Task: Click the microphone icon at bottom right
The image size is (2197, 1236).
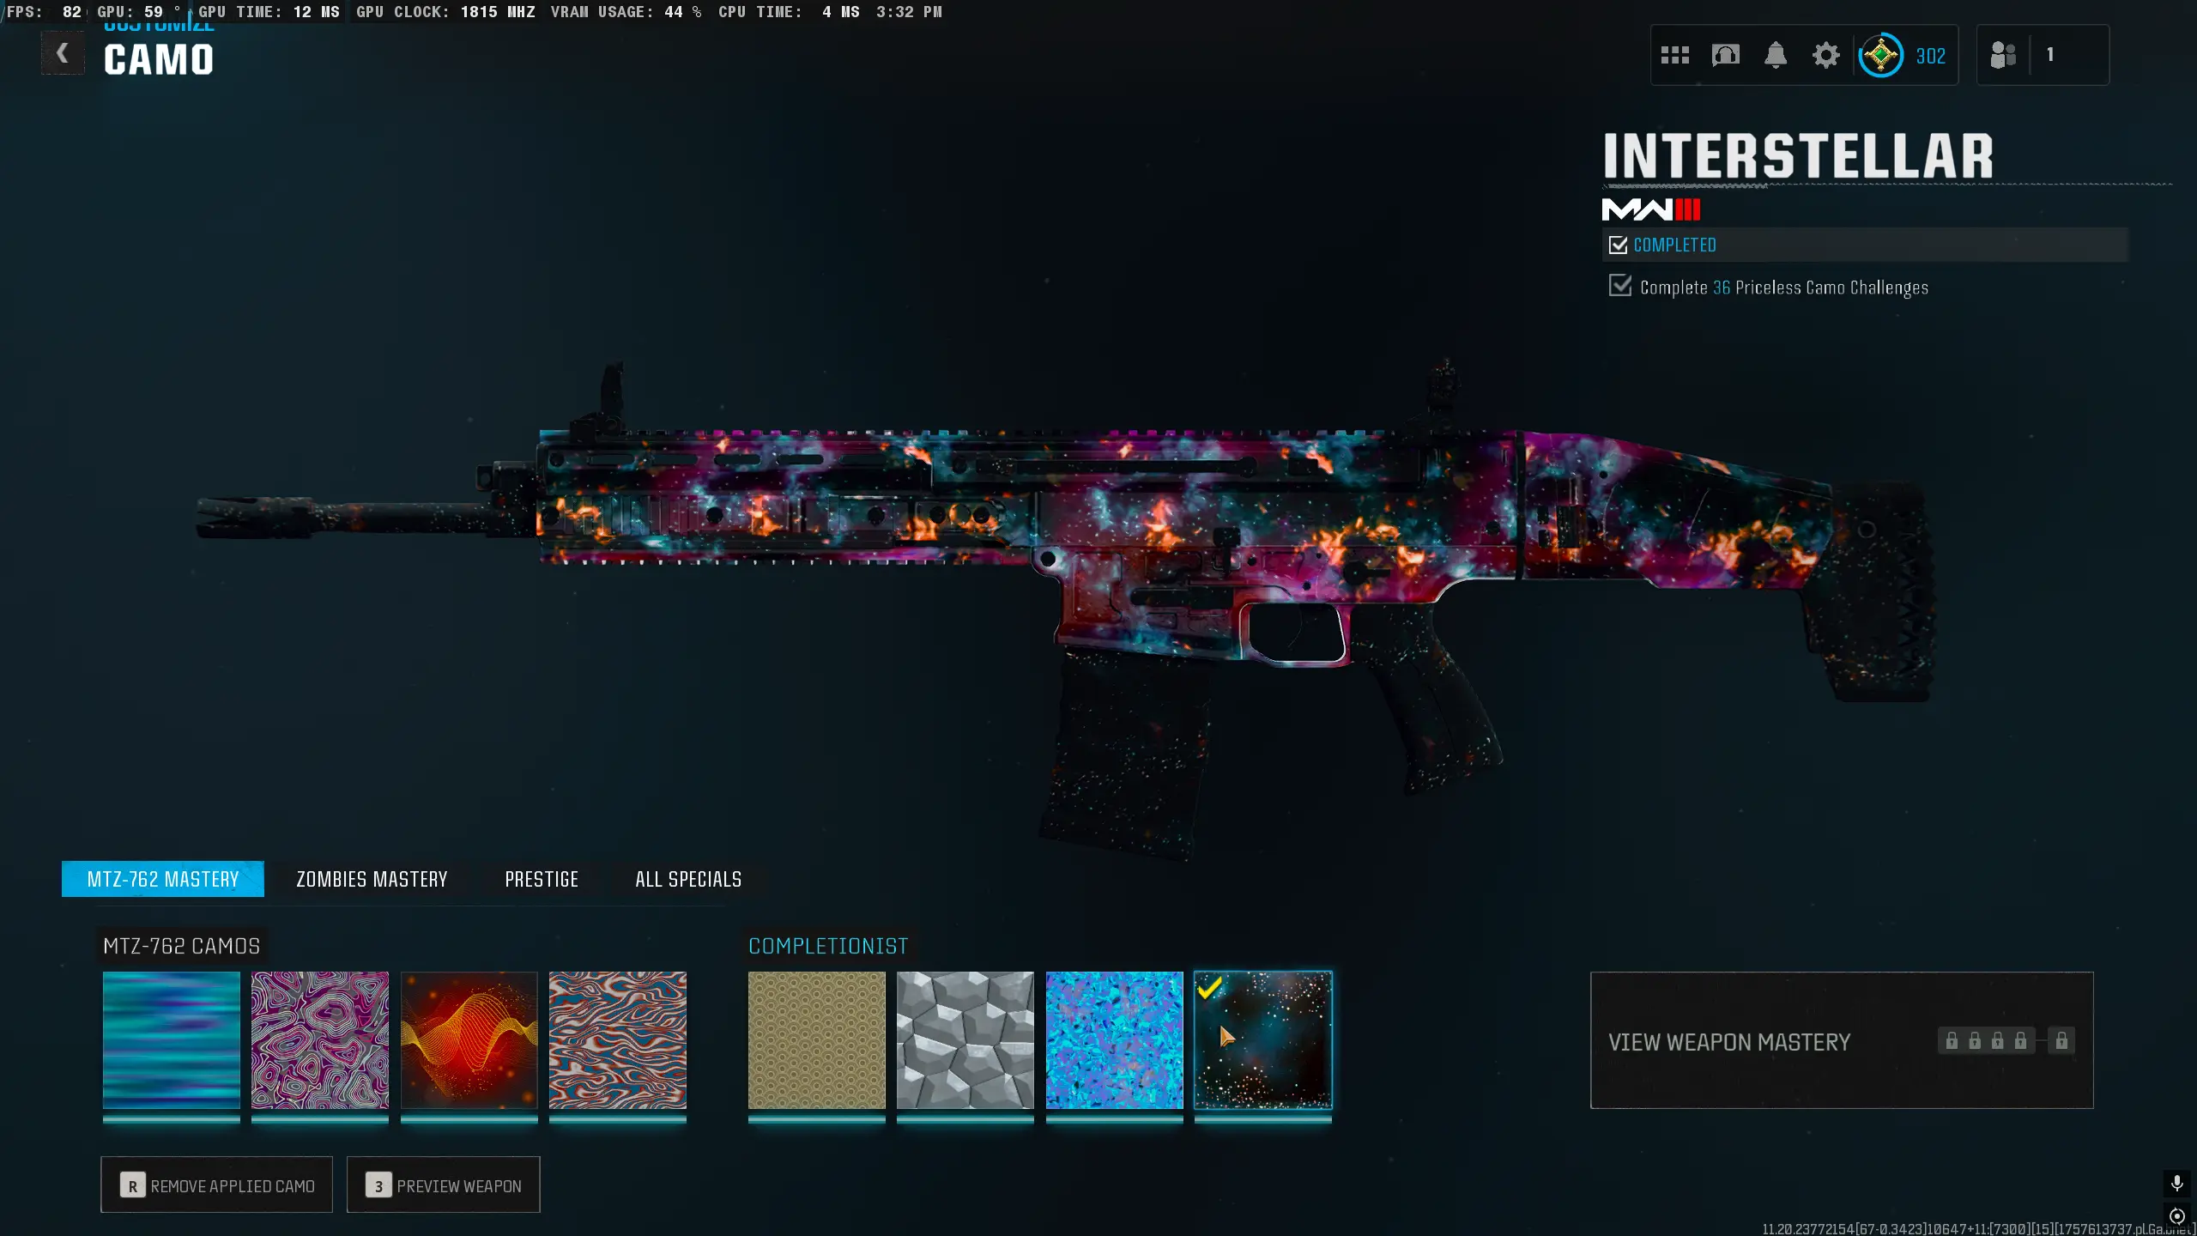Action: coord(2176,1184)
